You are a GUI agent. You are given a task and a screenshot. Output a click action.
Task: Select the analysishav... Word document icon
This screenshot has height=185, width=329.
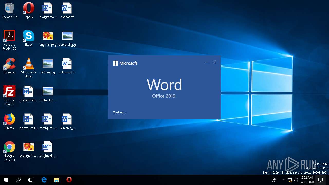tap(29, 94)
